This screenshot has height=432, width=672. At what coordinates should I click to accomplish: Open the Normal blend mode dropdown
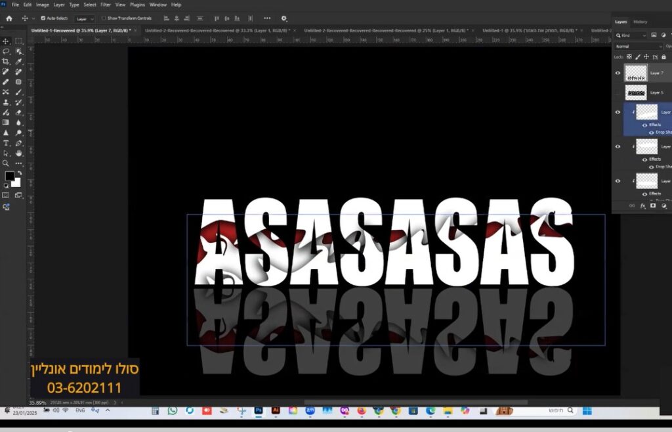[639, 47]
